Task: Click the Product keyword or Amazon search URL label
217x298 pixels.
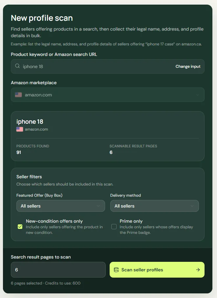Action: click(54, 54)
